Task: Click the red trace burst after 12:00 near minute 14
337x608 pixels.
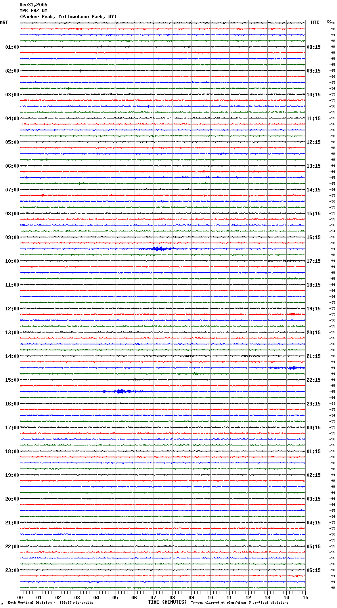Action: click(293, 314)
